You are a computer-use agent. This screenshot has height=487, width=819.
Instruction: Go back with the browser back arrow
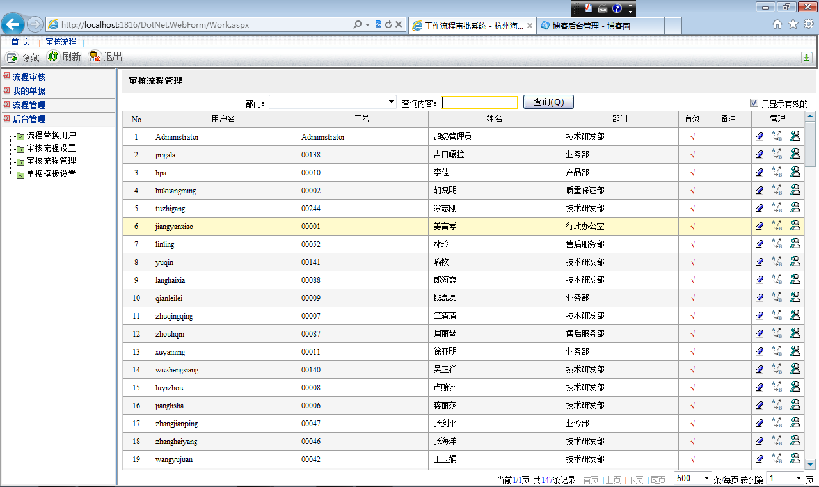[x=13, y=24]
